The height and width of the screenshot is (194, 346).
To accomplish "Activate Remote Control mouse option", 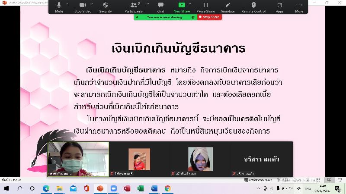I will 253,6.
